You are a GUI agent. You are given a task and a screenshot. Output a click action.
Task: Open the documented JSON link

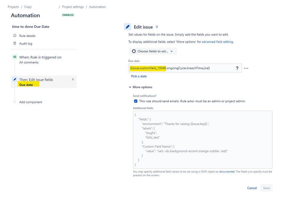(227, 172)
